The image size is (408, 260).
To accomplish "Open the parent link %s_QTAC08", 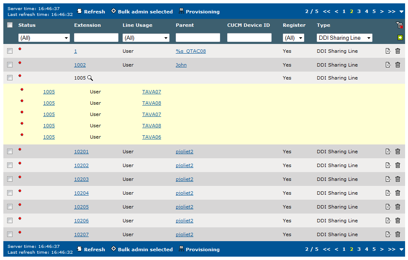I will [191, 51].
